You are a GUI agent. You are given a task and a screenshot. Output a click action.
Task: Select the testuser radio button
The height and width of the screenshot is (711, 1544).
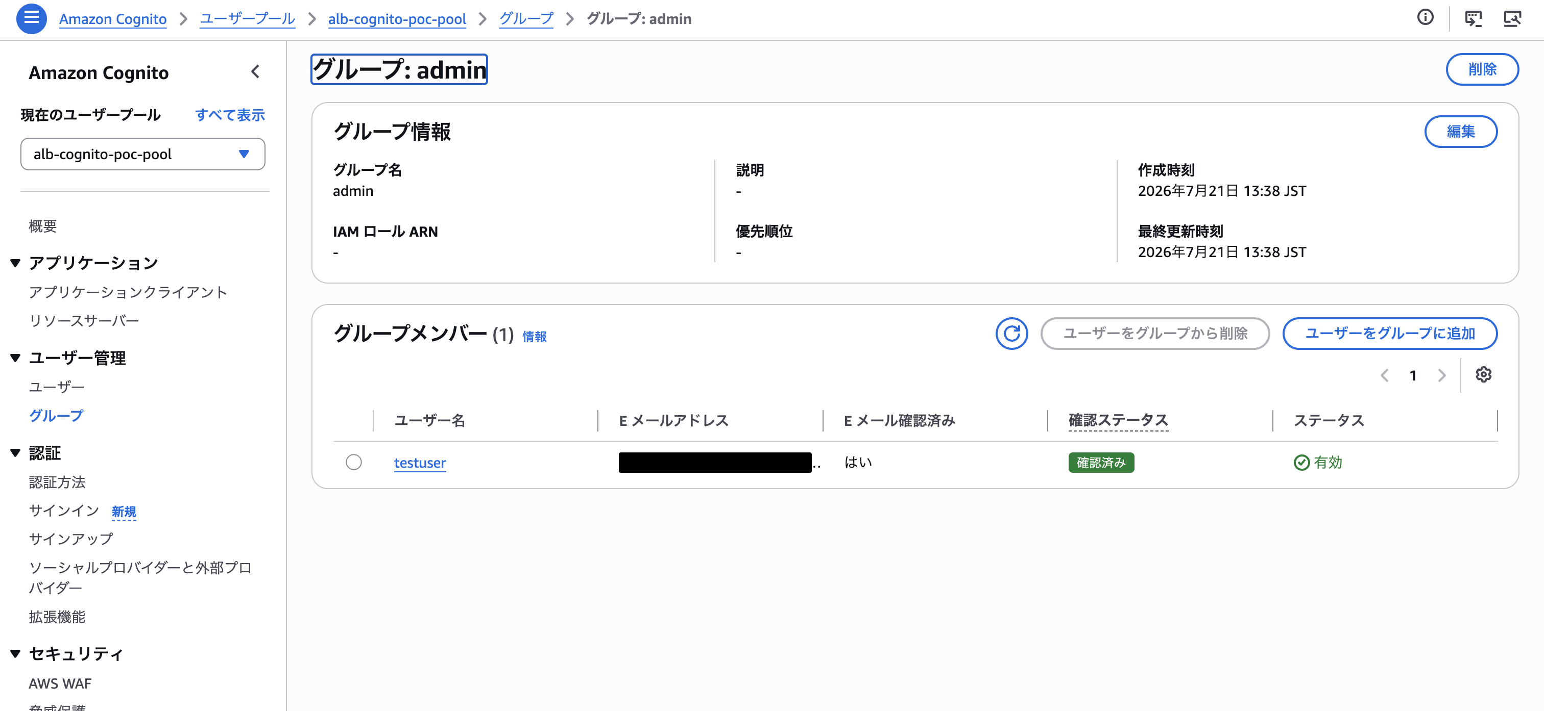point(354,463)
